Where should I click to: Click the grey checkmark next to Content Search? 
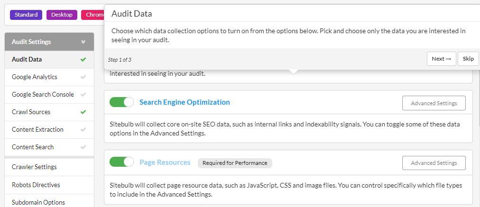[83, 147]
